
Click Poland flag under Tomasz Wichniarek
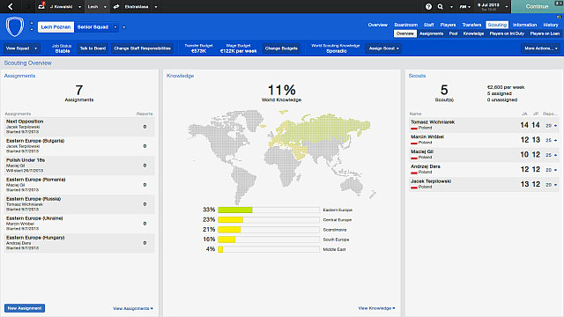(414, 128)
